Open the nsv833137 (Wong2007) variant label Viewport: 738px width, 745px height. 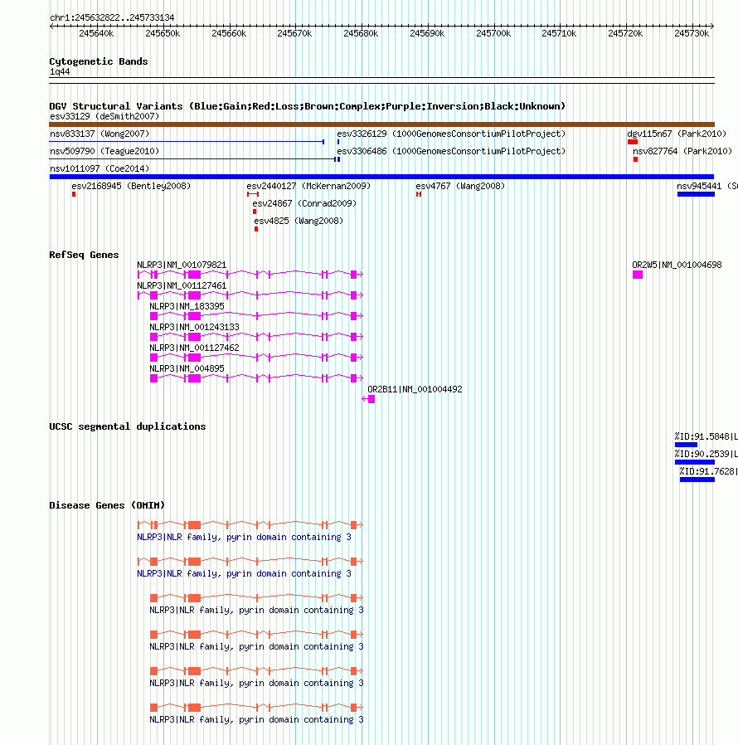[100, 134]
